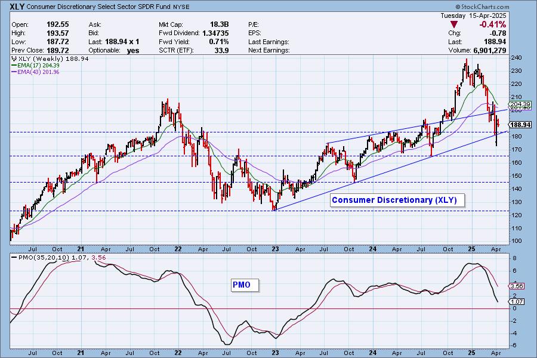
Task: Click the -6 label on the PMO axis
Action: click(x=514, y=345)
